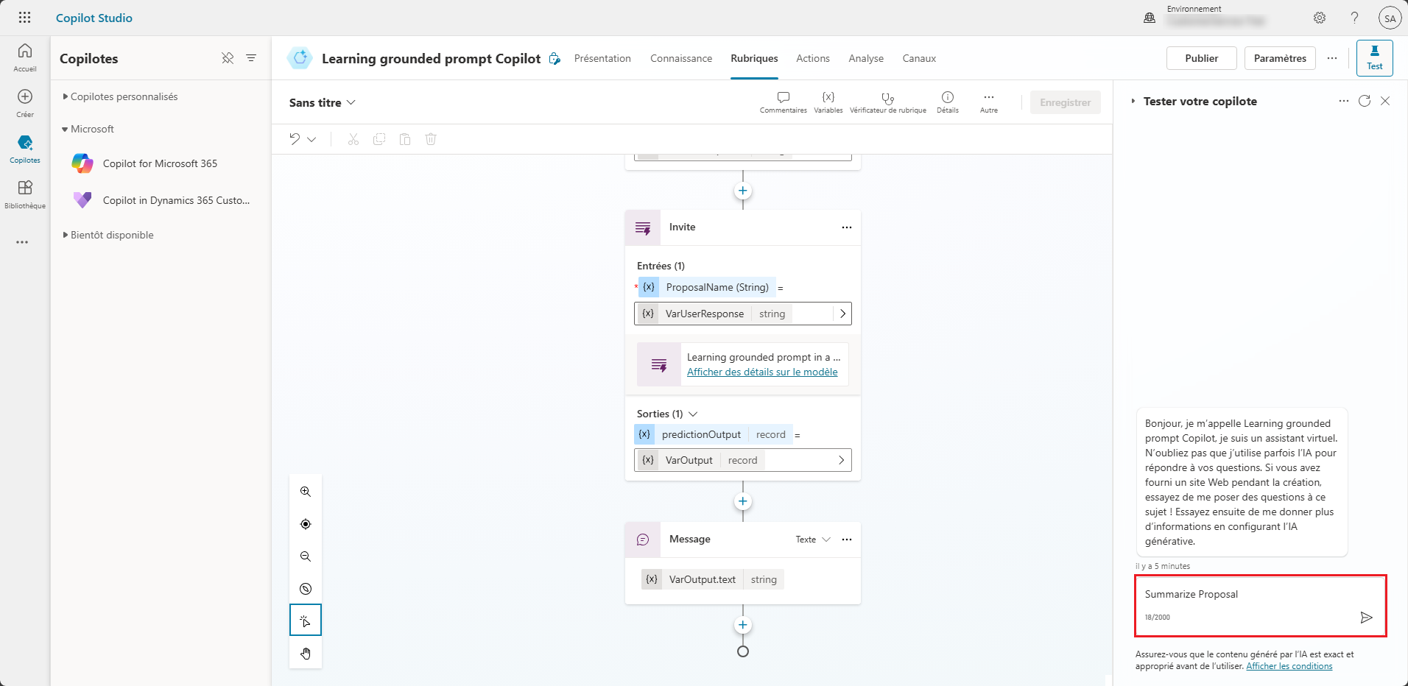Open Afficher les conditions link

1289,666
